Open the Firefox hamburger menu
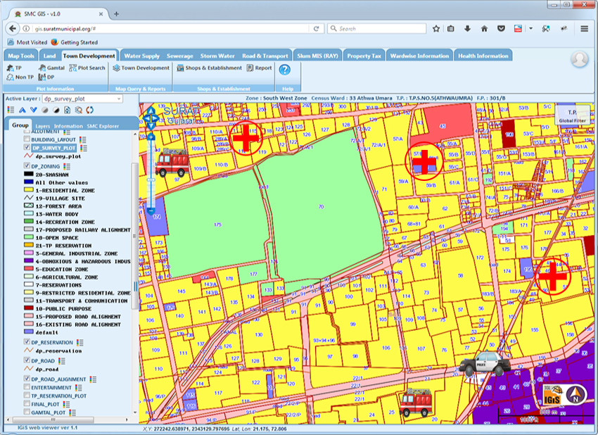This screenshot has width=598, height=435. [x=584, y=29]
